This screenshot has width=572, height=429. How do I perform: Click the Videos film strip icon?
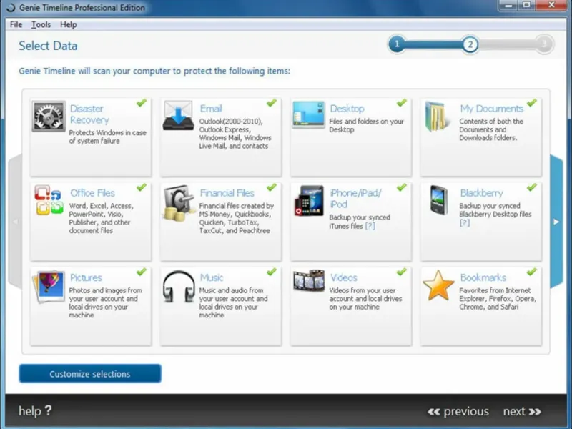point(309,280)
